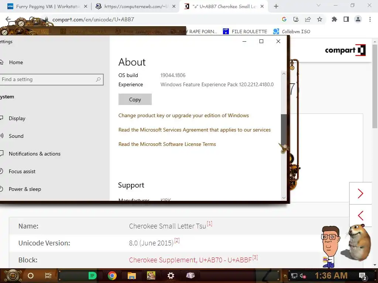Image resolution: width=378 pixels, height=283 pixels.
Task: Open the Chrome tab search chevron
Action: tap(319, 5)
